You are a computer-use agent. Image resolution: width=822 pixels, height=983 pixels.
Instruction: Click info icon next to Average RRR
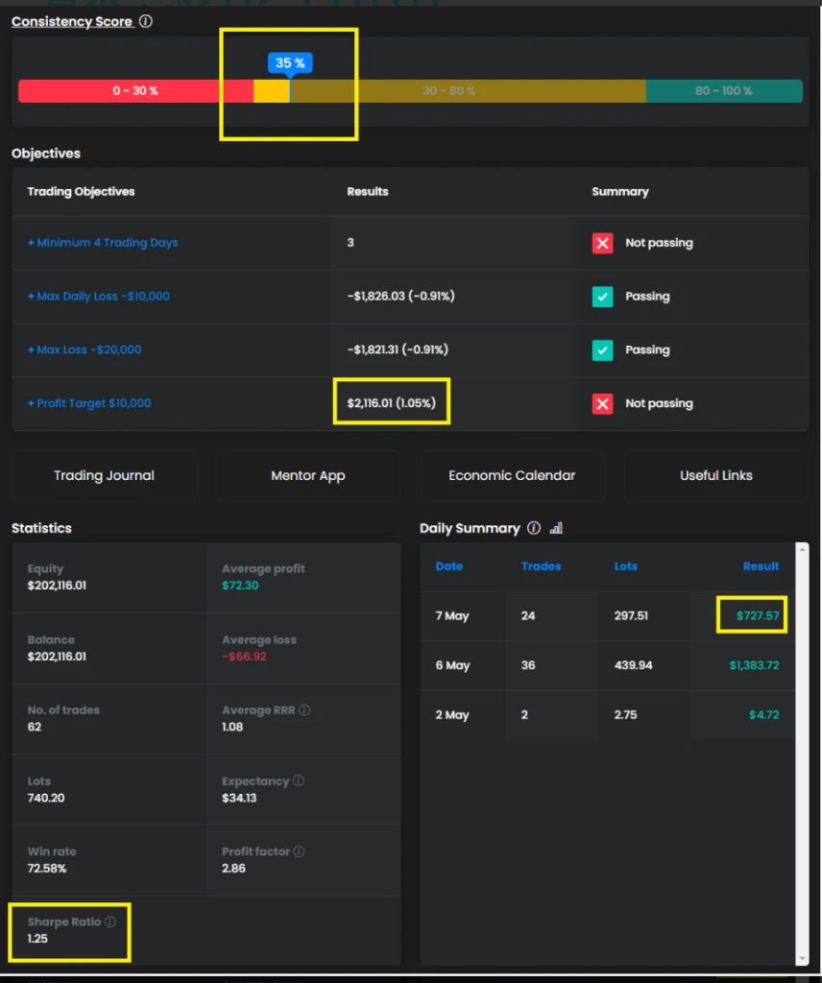pos(304,710)
